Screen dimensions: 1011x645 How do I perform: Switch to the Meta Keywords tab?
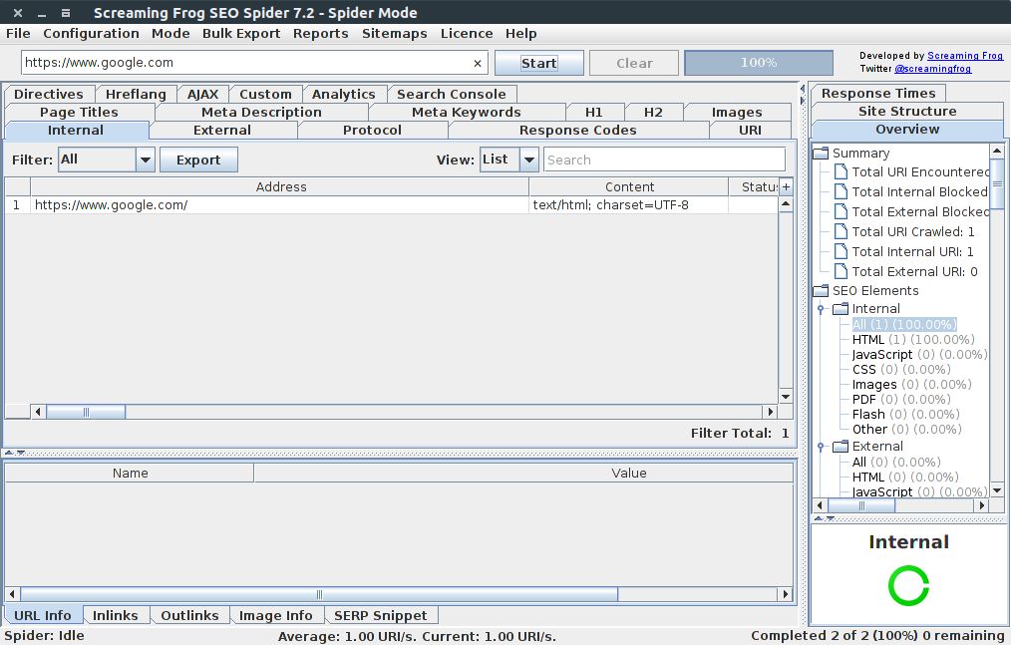[x=467, y=113]
